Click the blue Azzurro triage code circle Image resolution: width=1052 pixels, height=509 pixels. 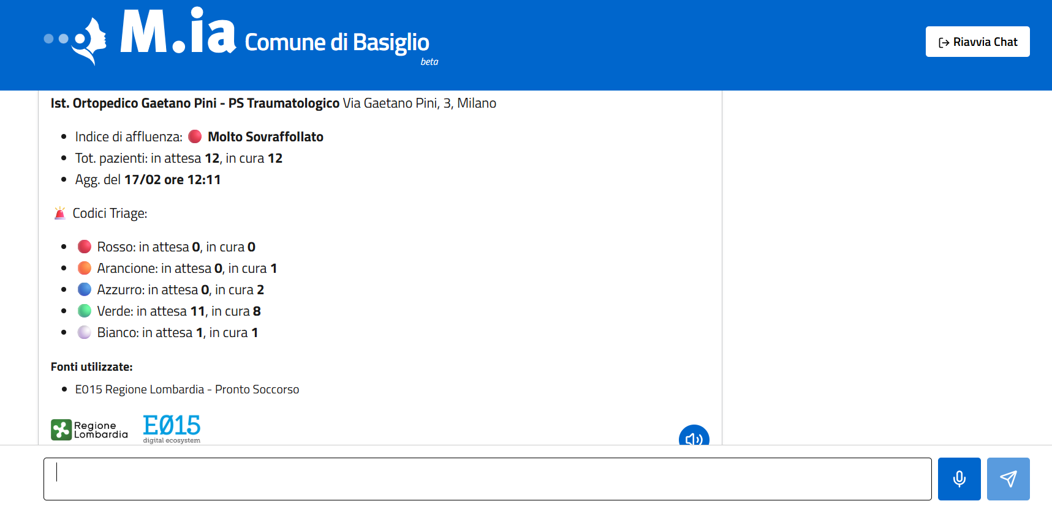pos(85,289)
